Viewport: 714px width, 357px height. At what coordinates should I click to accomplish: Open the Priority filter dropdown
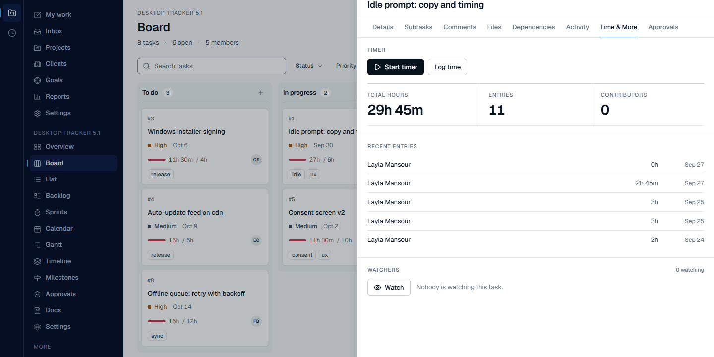346,66
